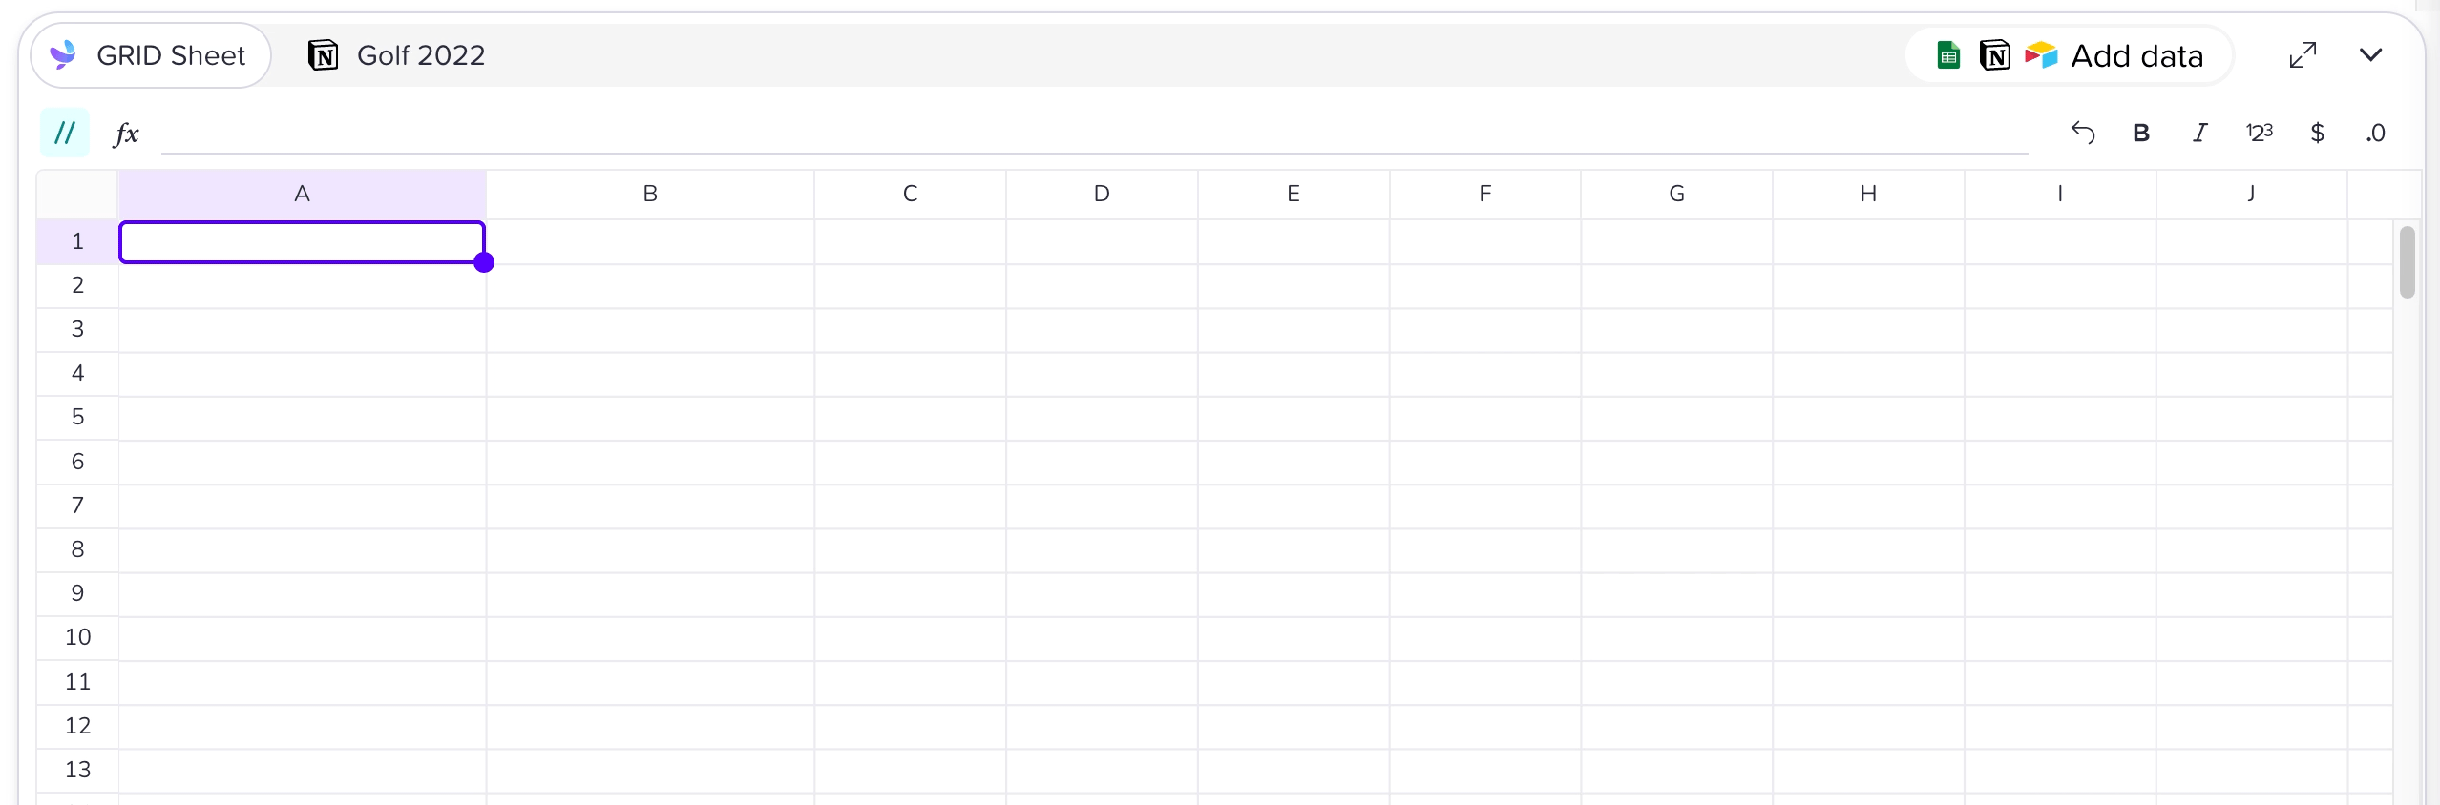2440x805 pixels.
Task: Expand the sheet to fullscreen
Action: tap(2303, 55)
